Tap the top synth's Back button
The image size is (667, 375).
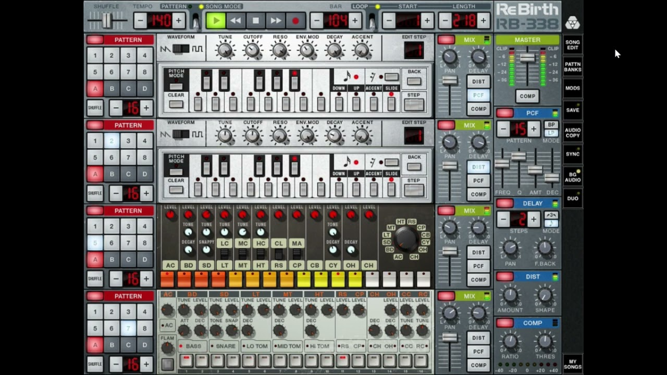click(x=414, y=81)
